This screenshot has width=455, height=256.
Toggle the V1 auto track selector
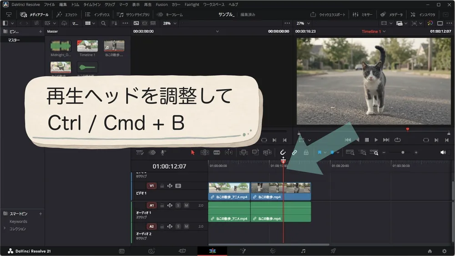point(170,186)
